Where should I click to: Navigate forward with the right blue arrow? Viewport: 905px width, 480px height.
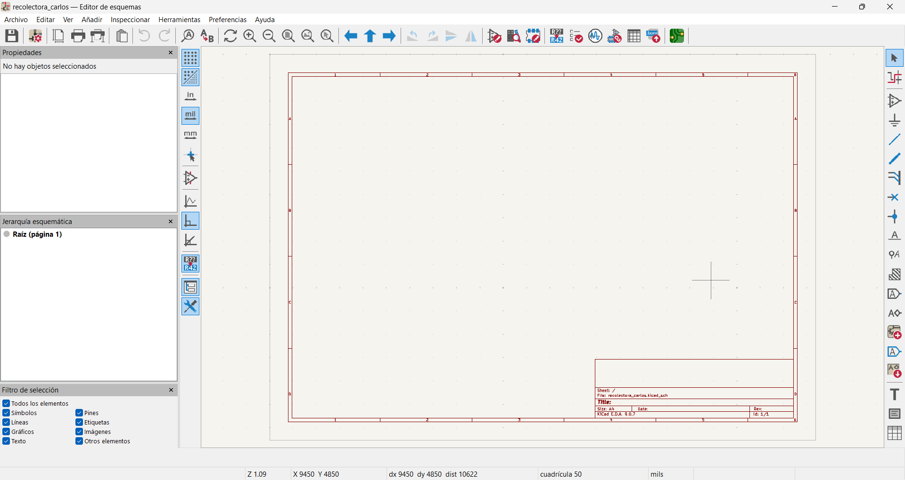[389, 36]
